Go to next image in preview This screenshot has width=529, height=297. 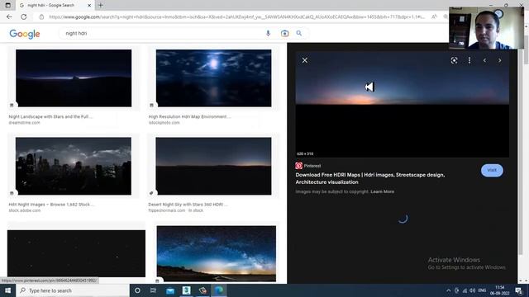click(499, 60)
